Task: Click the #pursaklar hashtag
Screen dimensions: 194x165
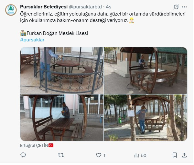Action: click(x=32, y=40)
